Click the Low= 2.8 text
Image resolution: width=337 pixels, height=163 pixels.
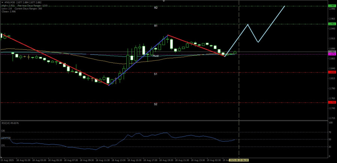tap(6, 8)
